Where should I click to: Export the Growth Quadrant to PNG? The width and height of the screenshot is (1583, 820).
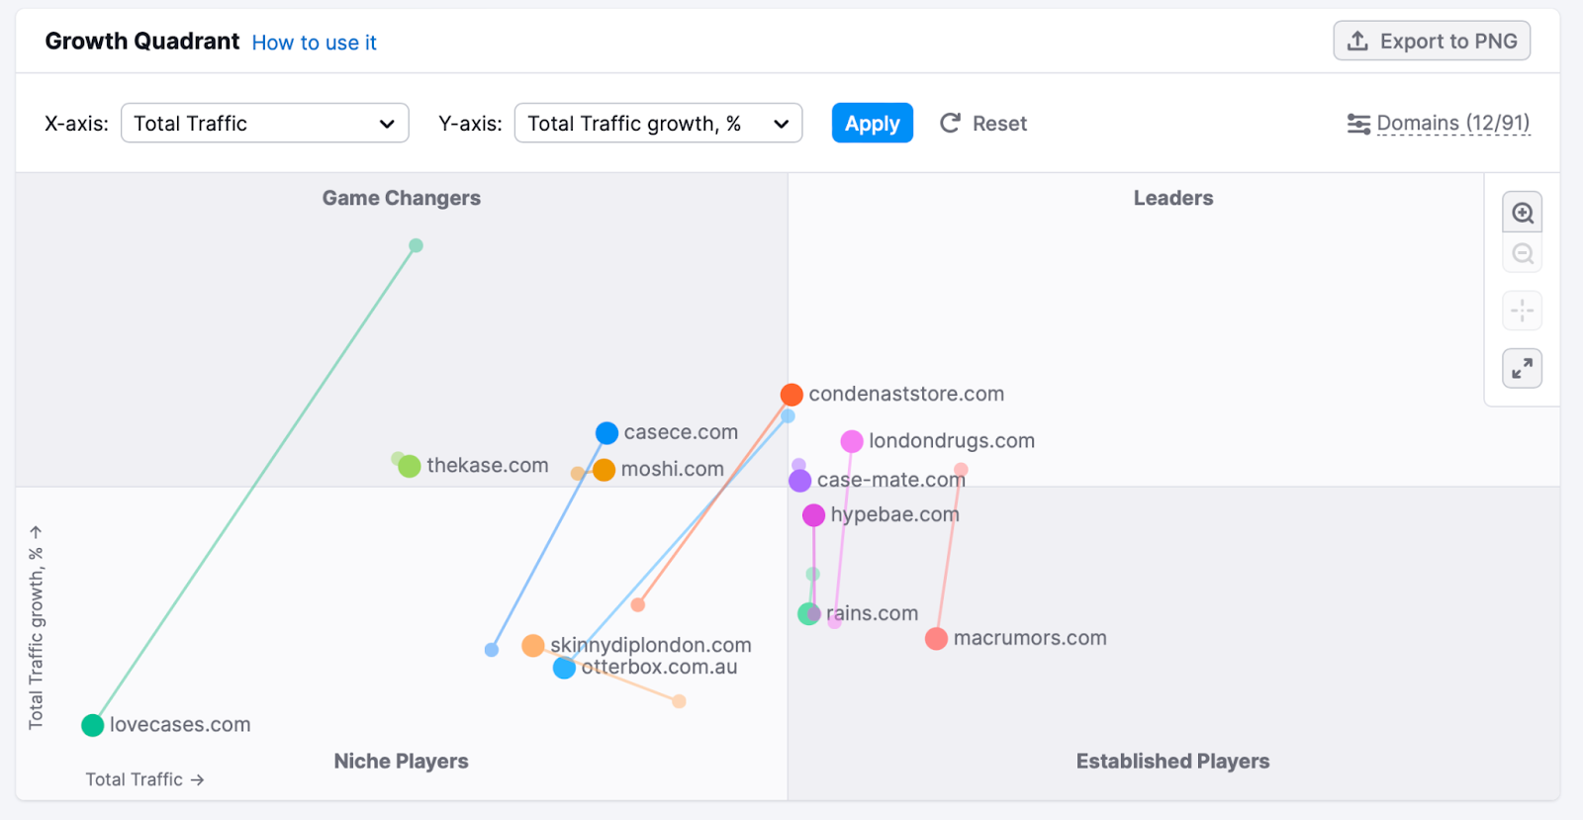pos(1430,41)
